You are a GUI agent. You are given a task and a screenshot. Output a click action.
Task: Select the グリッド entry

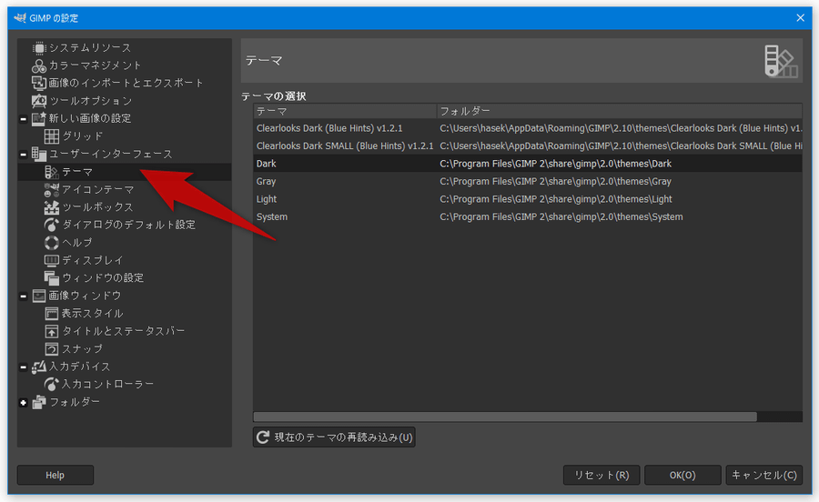[83, 136]
